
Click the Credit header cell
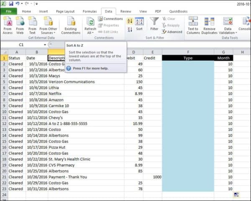click(x=153, y=58)
